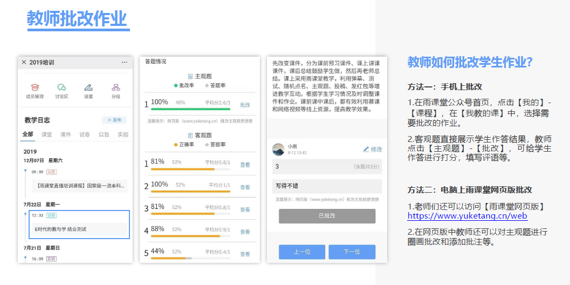Switch to the 试卷 tab
Image resolution: width=570 pixels, height=285 pixels.
click(85, 134)
